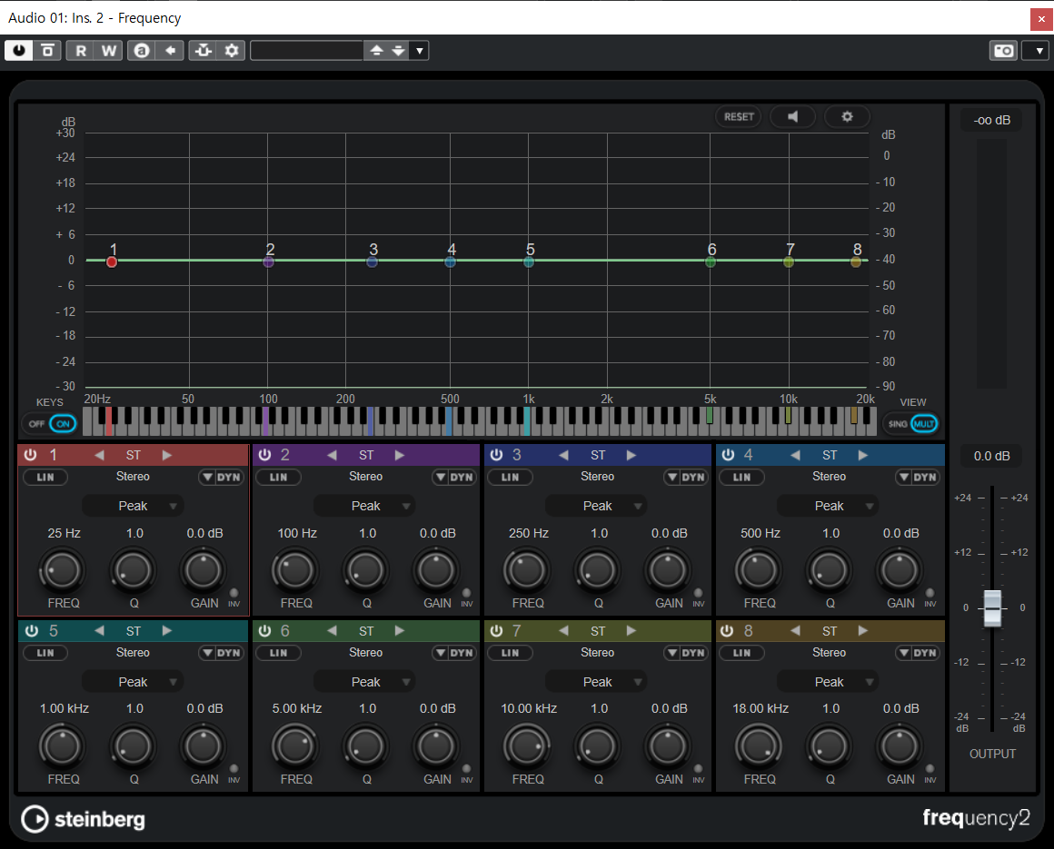Click the A/B settings switch icon

[141, 50]
